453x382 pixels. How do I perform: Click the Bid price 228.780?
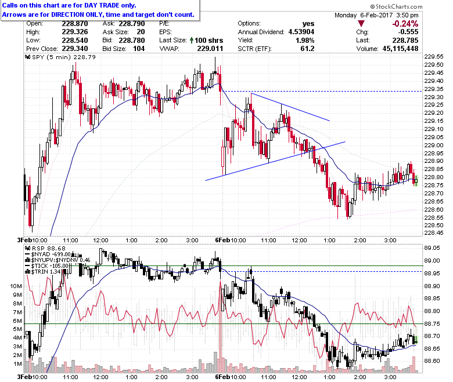pyautogui.click(x=132, y=40)
